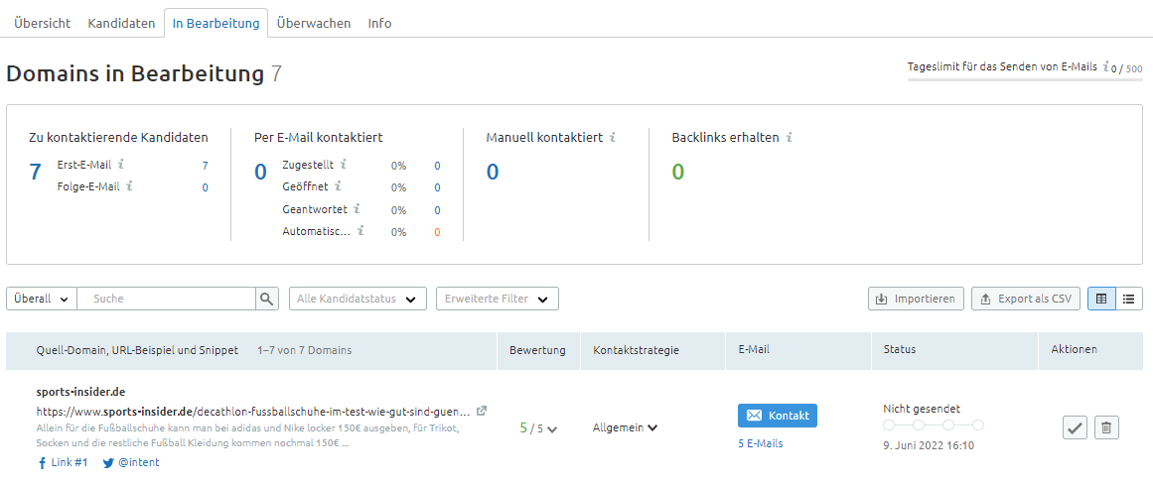Viewport: 1153px width, 485px height.
Task: Open the 5 E-Mails link
Action: [x=761, y=443]
